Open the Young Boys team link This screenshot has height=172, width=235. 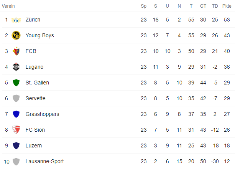[40, 35]
